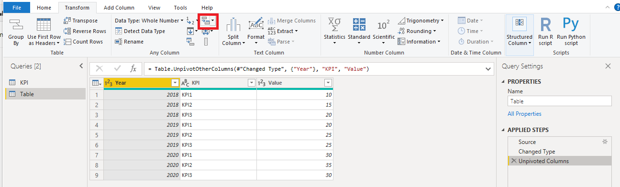Collapse the PROPERTIES section
This screenshot has width=620, height=187.
(503, 82)
